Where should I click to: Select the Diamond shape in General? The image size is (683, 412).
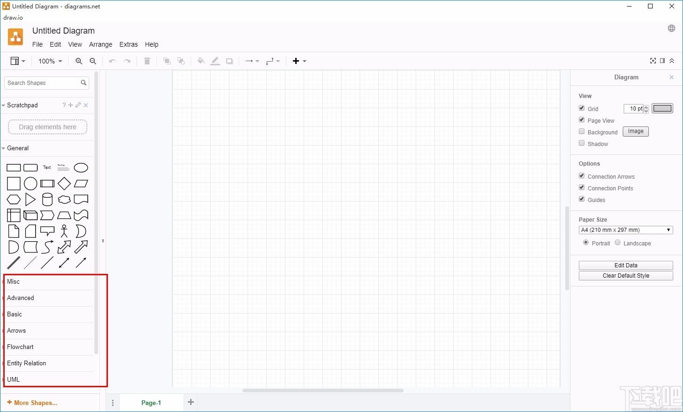pyautogui.click(x=64, y=183)
